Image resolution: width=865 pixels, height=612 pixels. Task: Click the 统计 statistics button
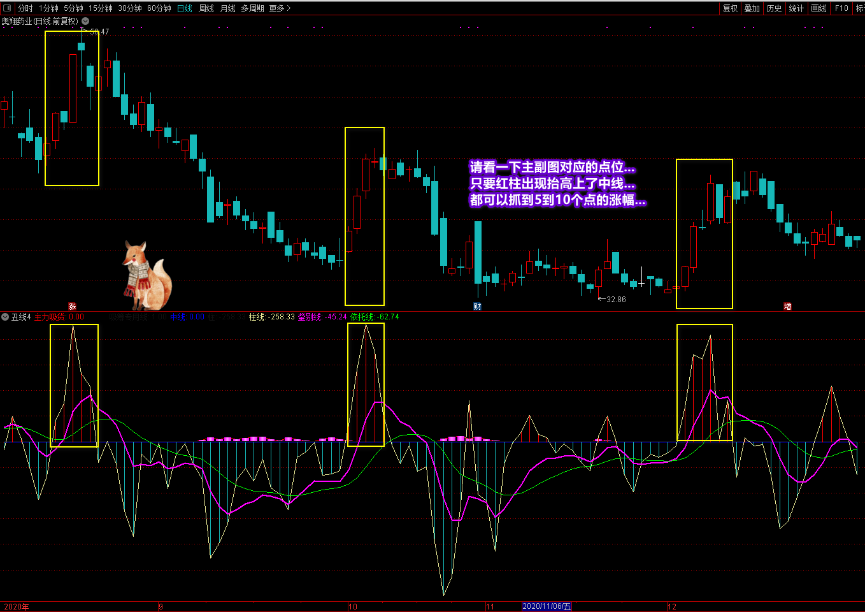coord(796,8)
